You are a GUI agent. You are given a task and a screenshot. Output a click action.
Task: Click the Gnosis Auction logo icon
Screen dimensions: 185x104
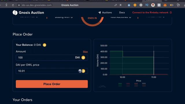coord(15,12)
